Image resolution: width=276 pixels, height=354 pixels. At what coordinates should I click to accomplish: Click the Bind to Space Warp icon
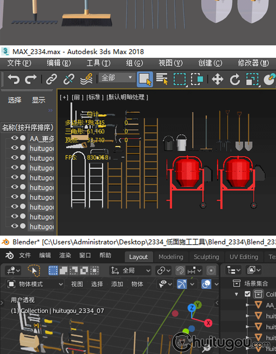point(86,79)
